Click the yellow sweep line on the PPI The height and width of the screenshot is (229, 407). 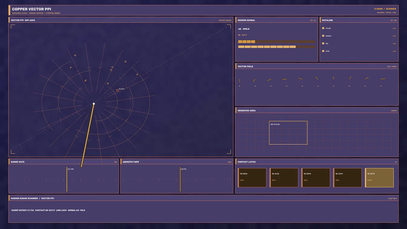tap(87, 135)
